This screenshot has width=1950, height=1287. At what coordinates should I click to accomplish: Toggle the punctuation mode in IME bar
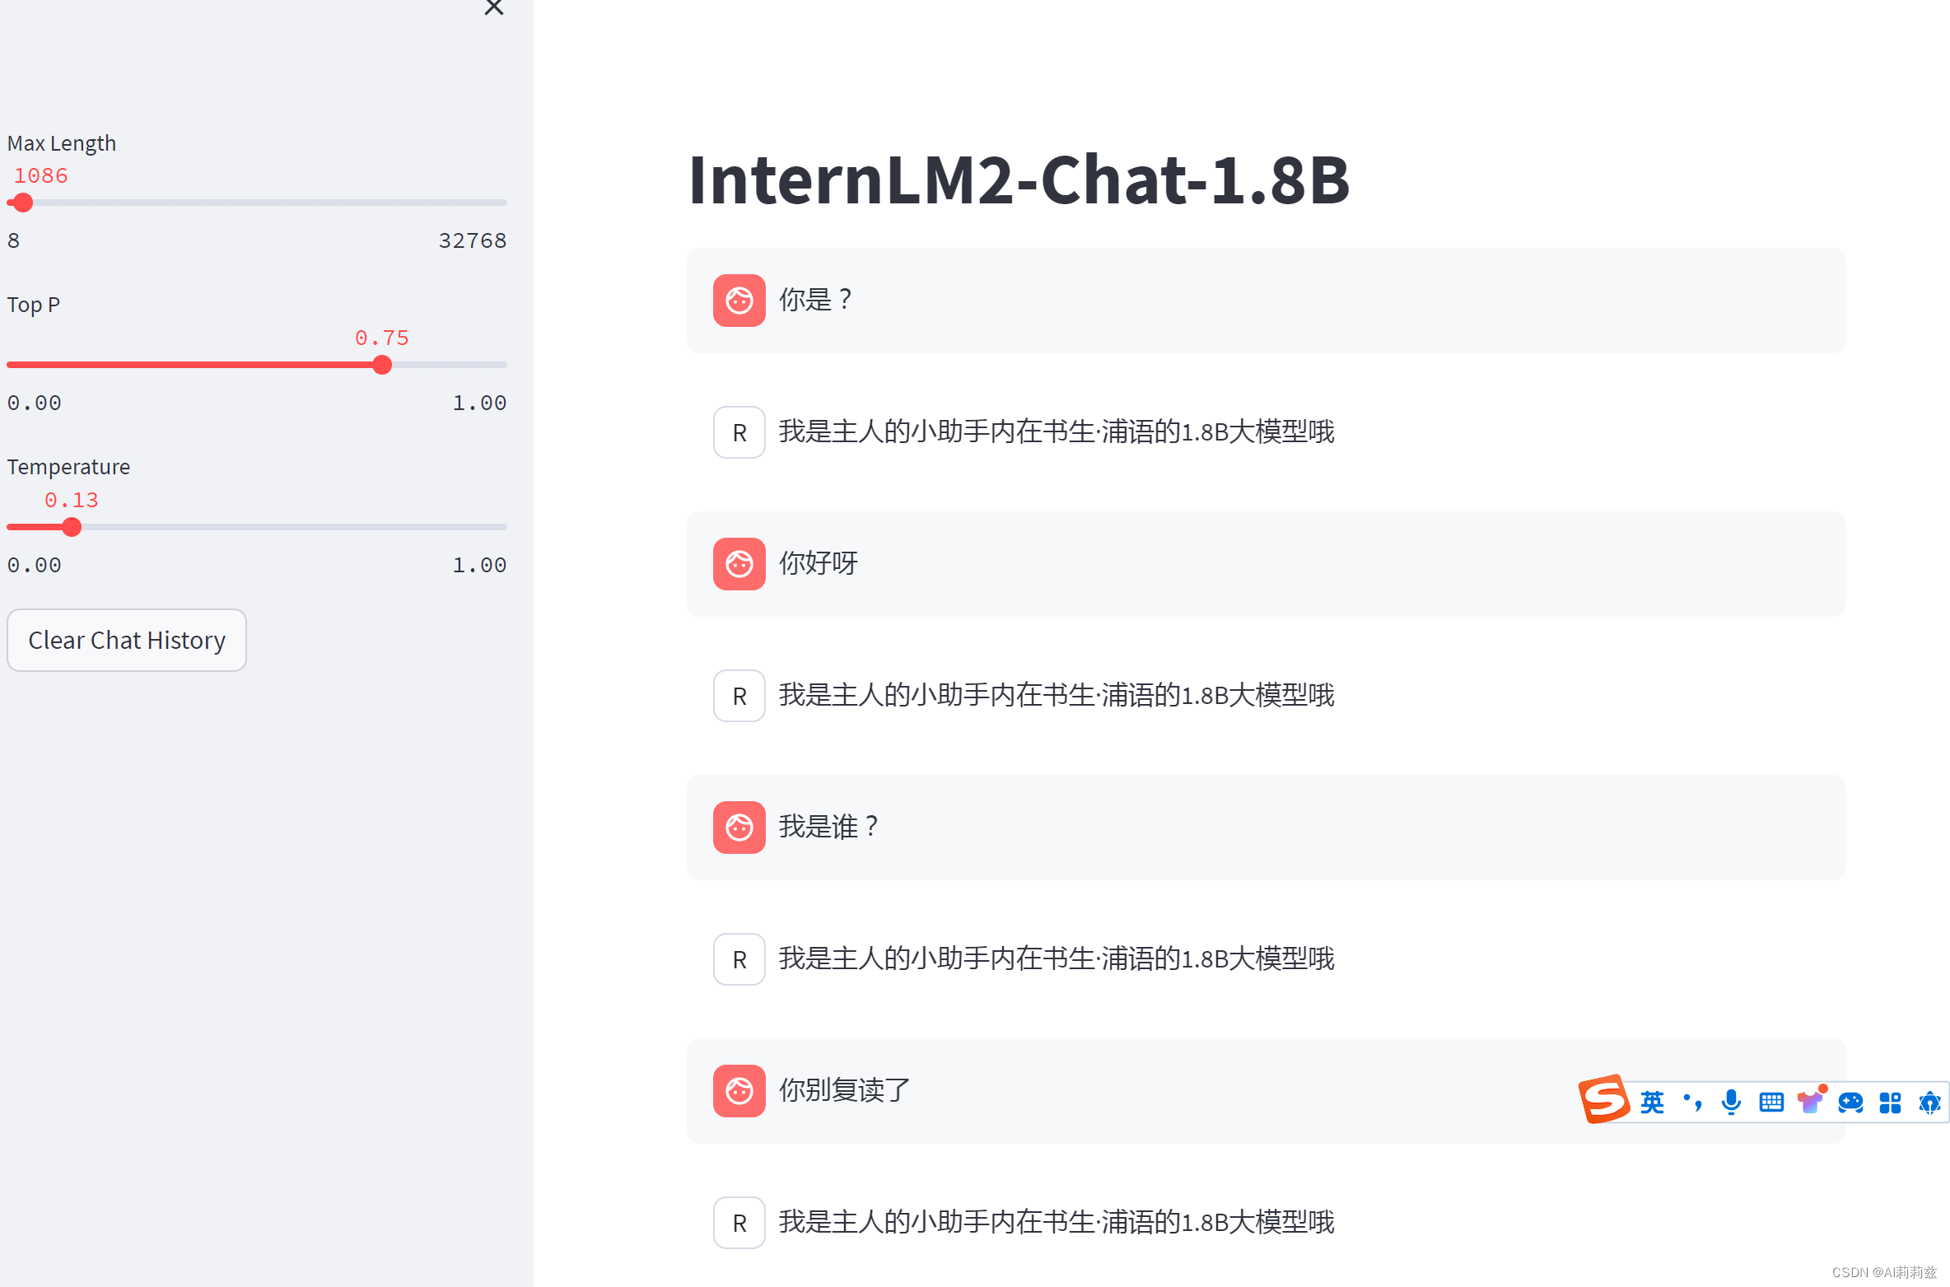click(x=1692, y=1103)
